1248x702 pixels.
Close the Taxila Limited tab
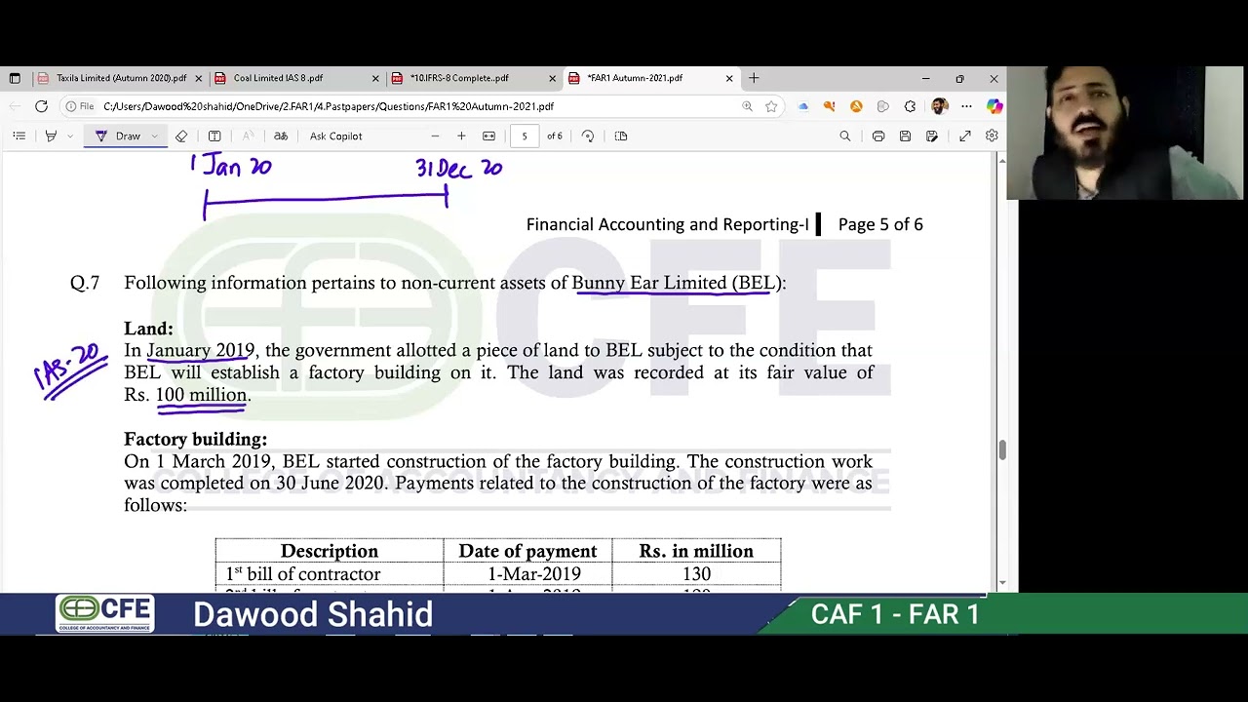(x=198, y=78)
